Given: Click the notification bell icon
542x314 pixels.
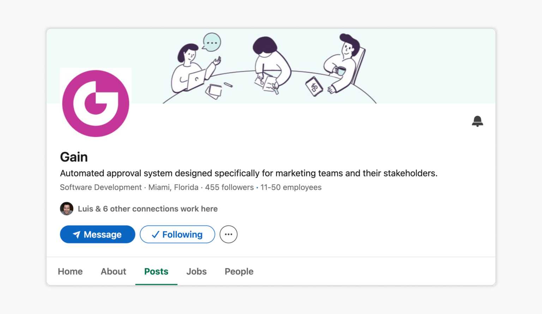Looking at the screenshot, I should 477,121.
